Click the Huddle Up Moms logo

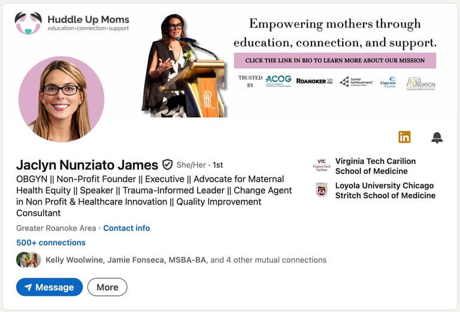click(x=28, y=23)
